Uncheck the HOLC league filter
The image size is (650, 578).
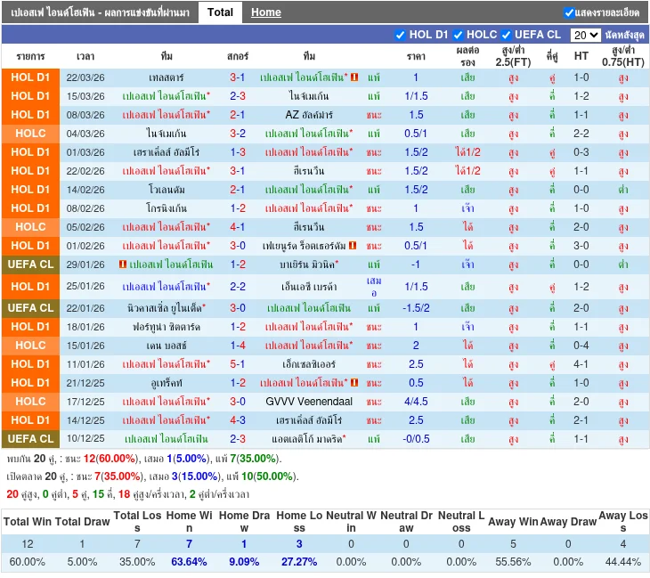(x=458, y=35)
